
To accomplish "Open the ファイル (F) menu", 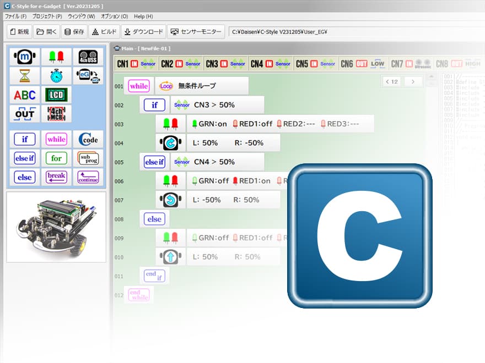I will (x=16, y=16).
